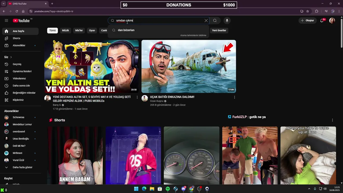The width and height of the screenshot is (343, 193).
Task: Open Beğendiğim videolar list
Action: pos(20,93)
